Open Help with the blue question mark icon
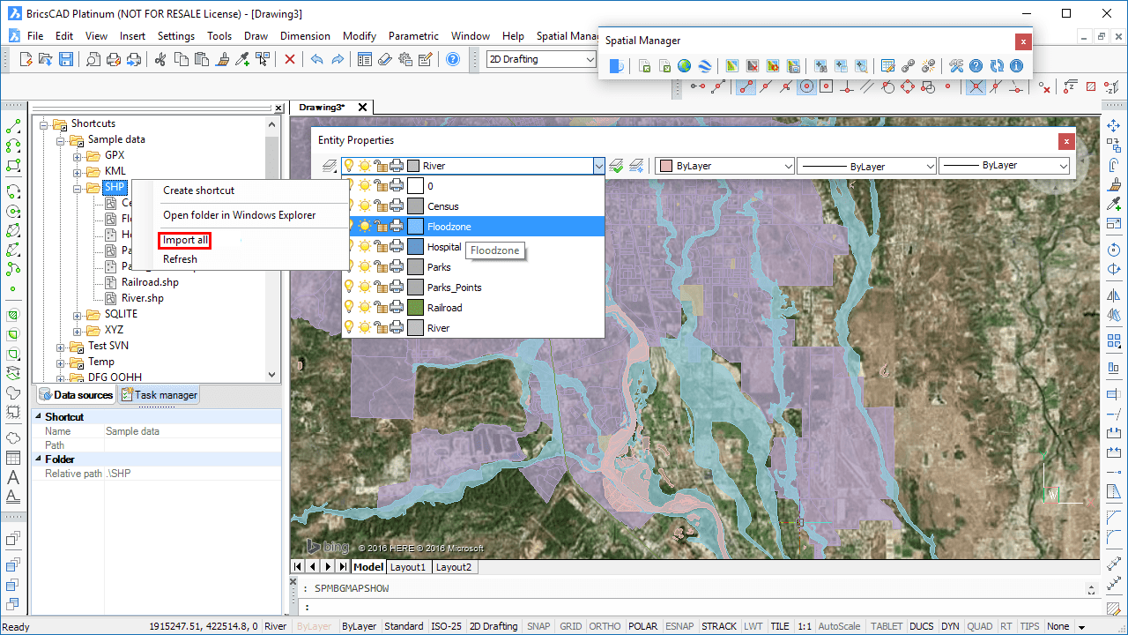 (x=452, y=59)
